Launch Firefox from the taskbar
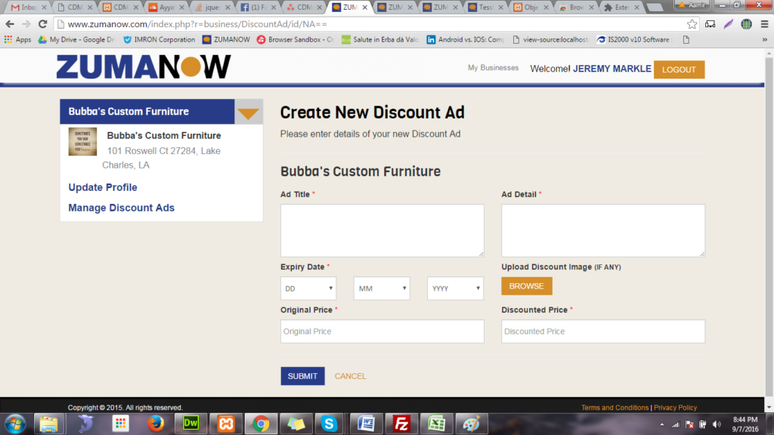Viewport: 774px width, 435px height. 156,424
